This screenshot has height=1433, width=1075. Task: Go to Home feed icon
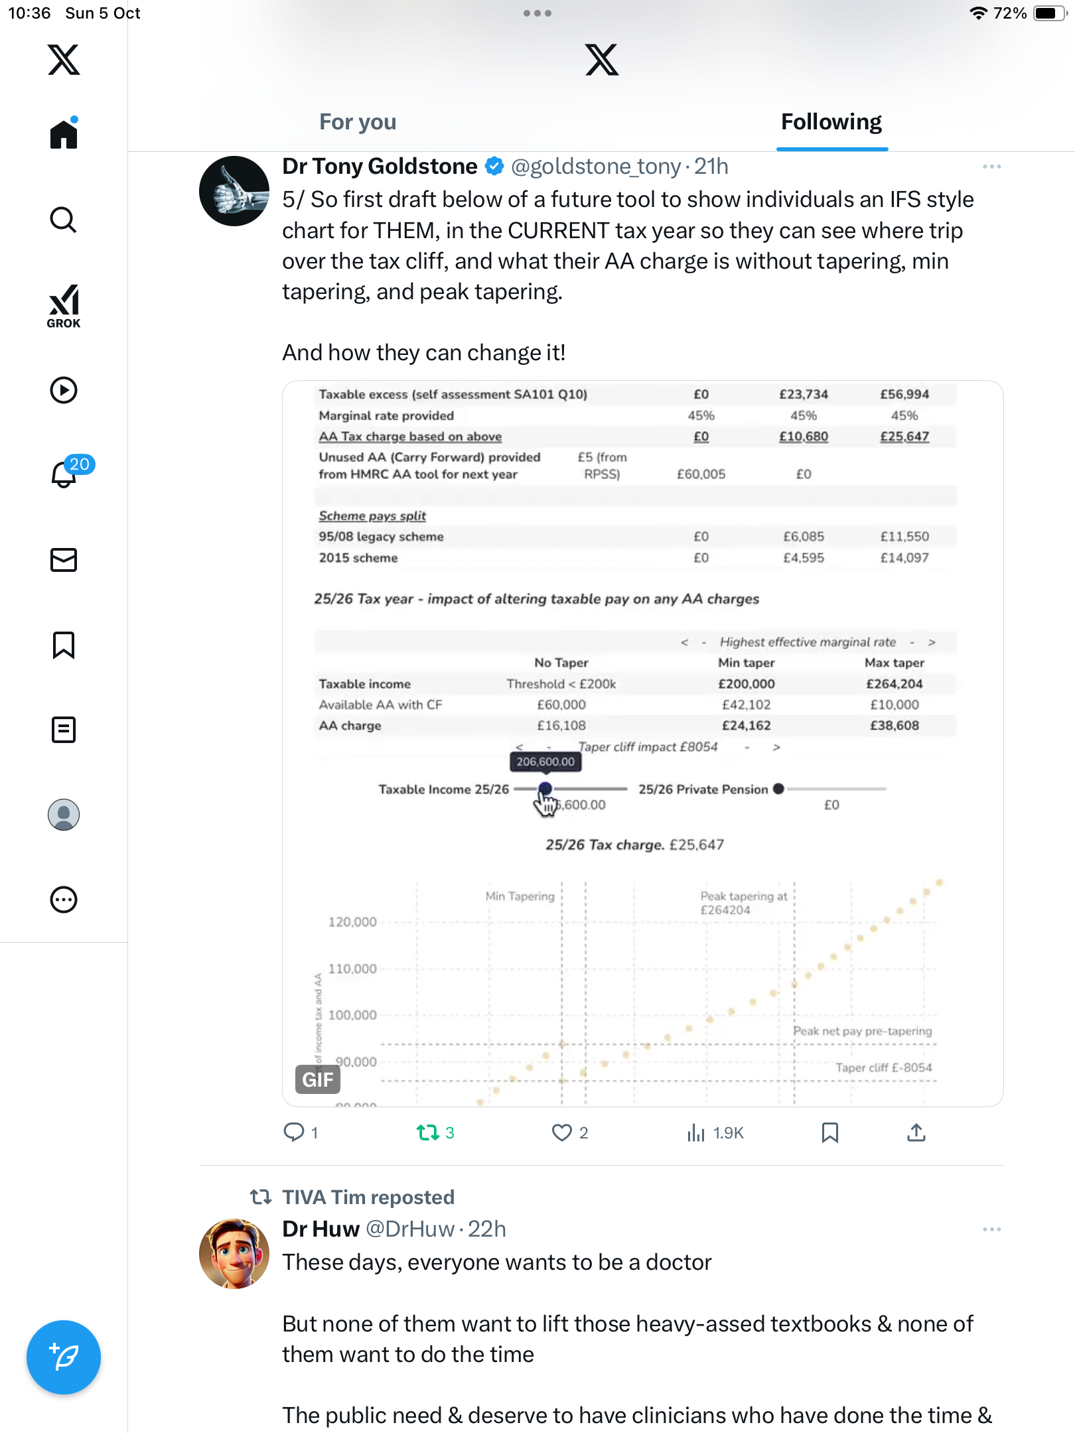[x=64, y=135]
